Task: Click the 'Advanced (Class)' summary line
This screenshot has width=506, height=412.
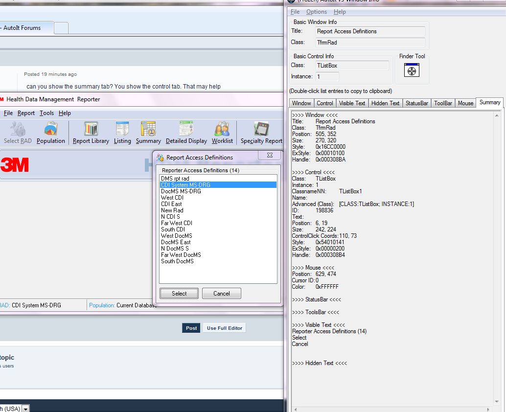Action: pos(353,204)
